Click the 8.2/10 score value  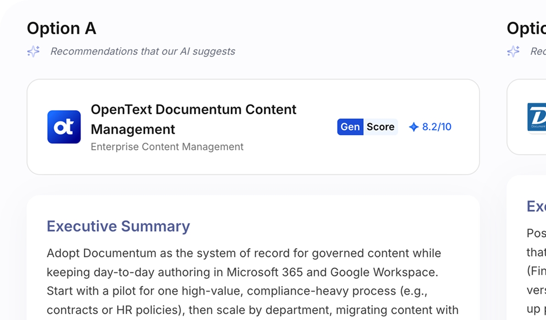436,127
